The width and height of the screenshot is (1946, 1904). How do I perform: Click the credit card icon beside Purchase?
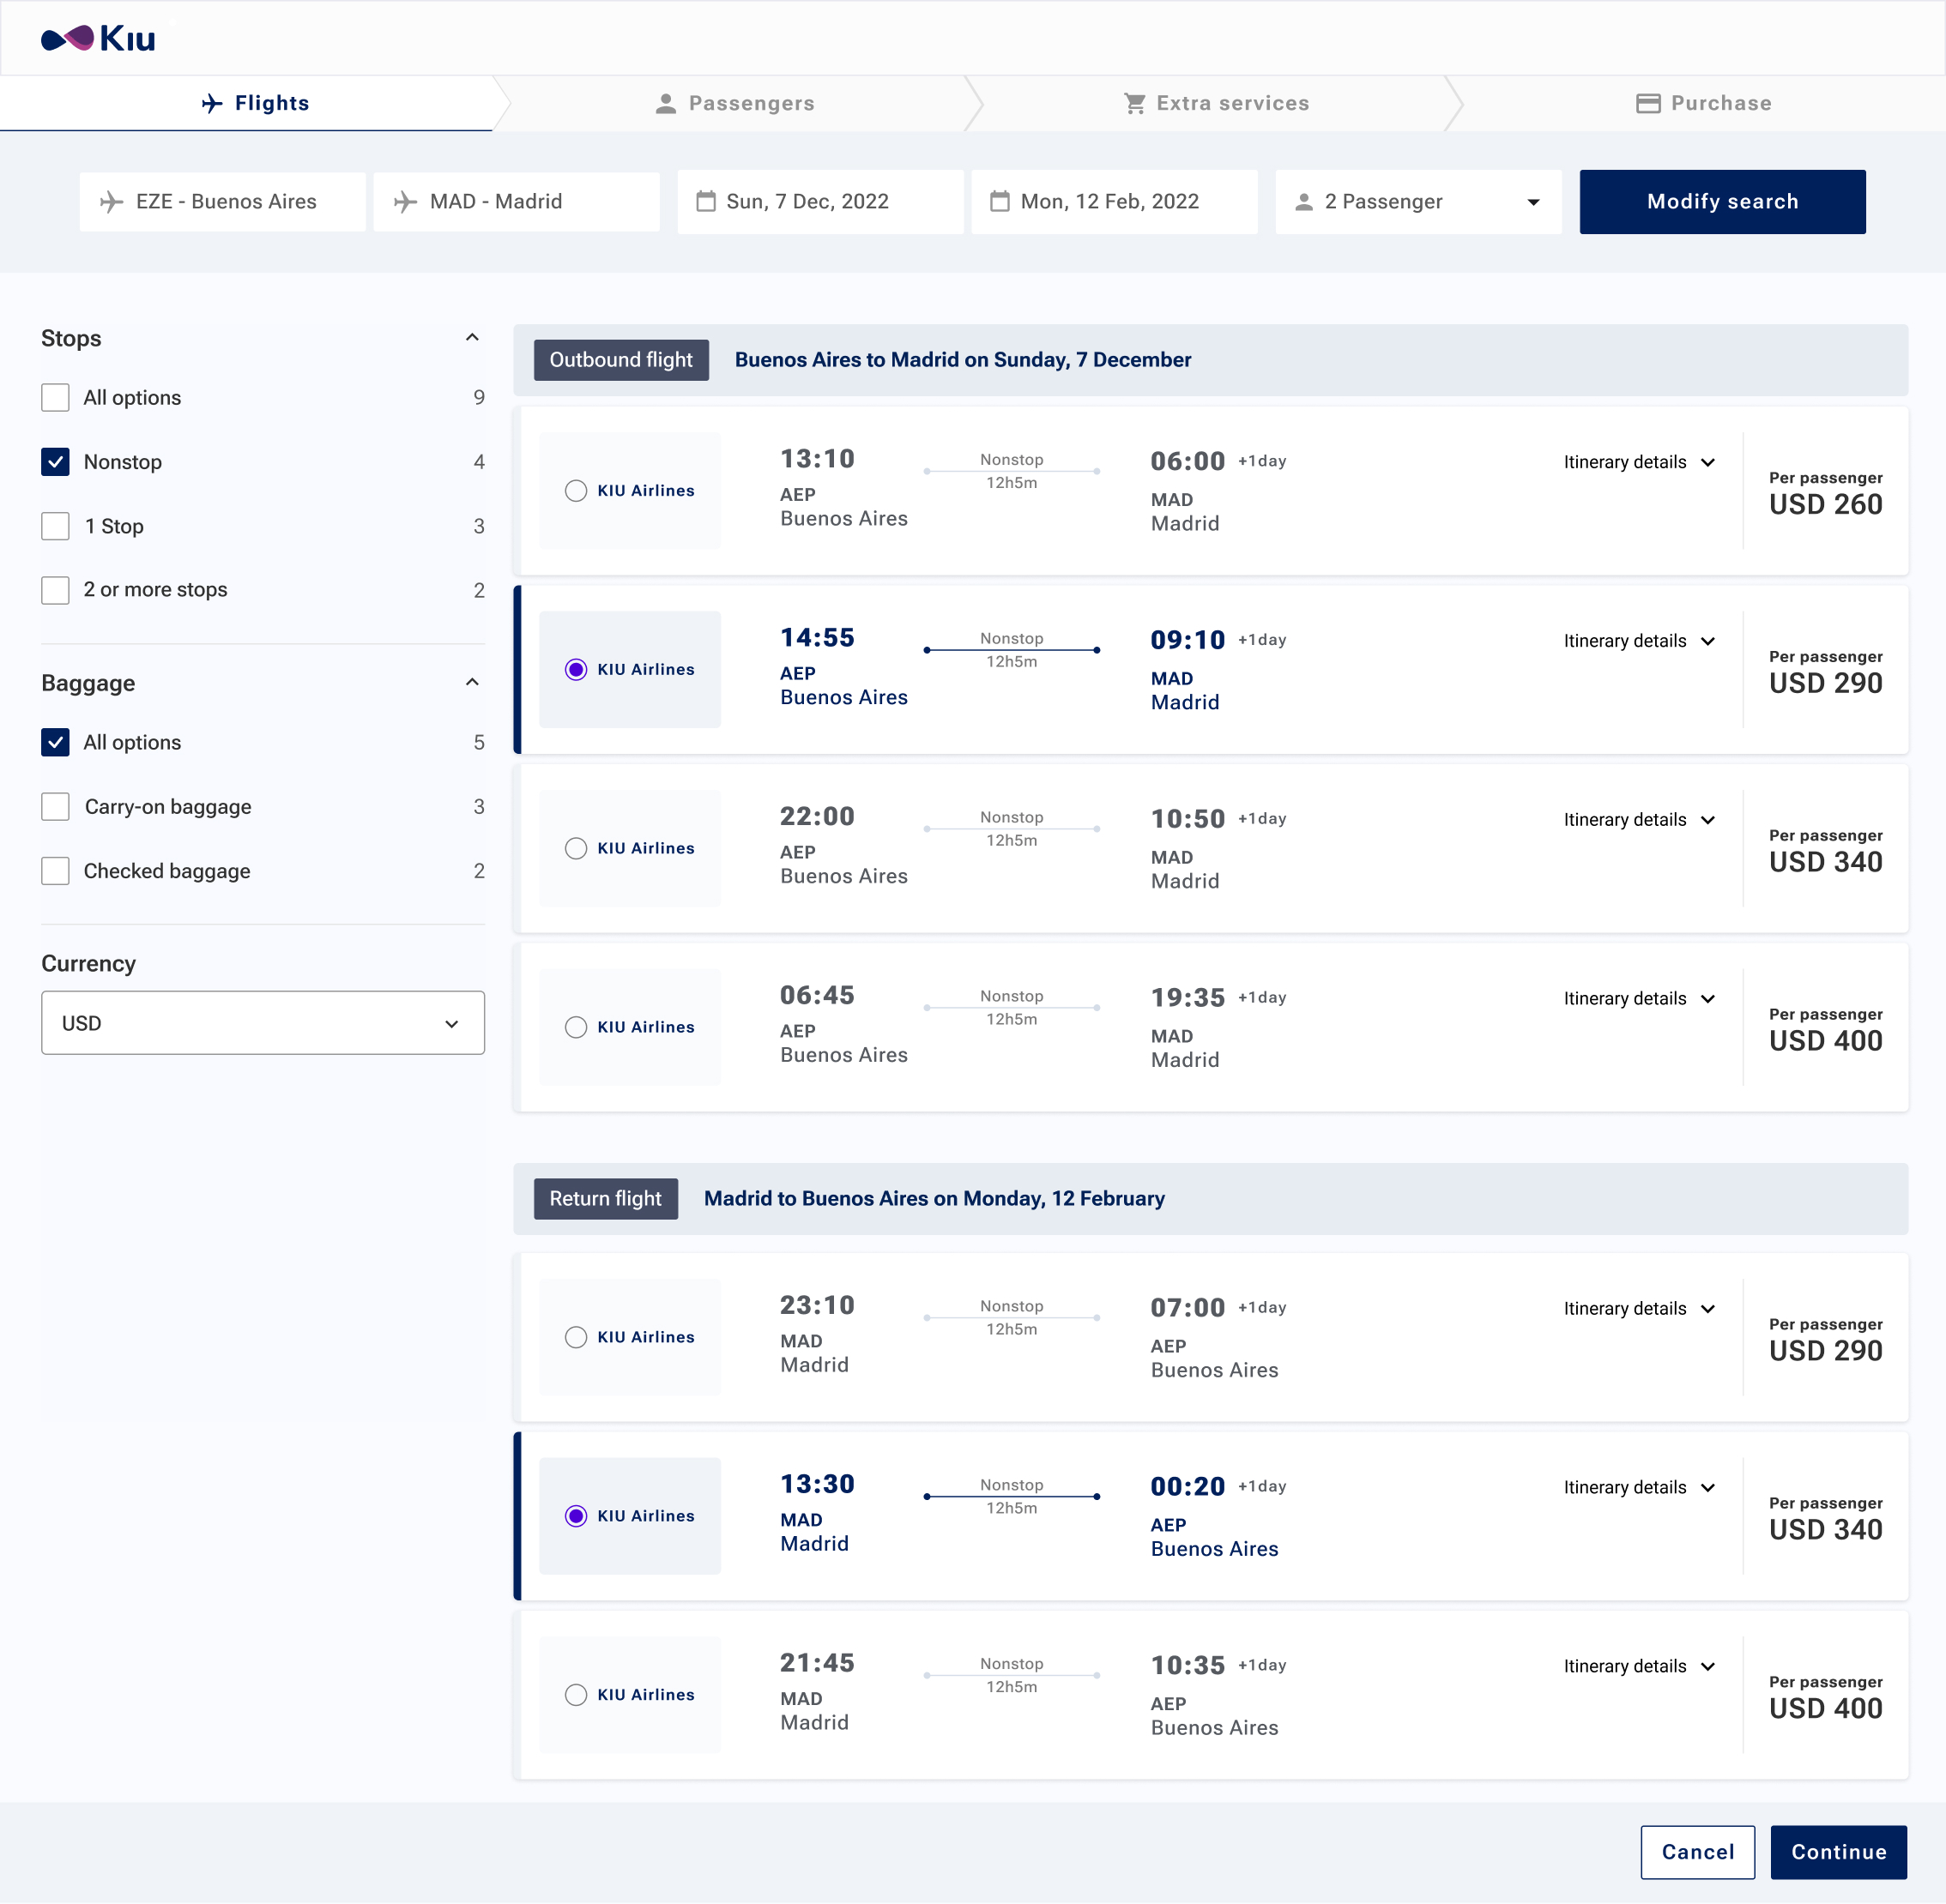tap(1647, 104)
